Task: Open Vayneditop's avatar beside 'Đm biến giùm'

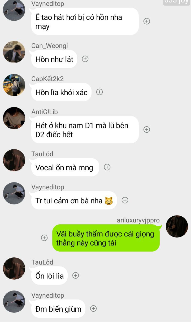Action: point(14,302)
